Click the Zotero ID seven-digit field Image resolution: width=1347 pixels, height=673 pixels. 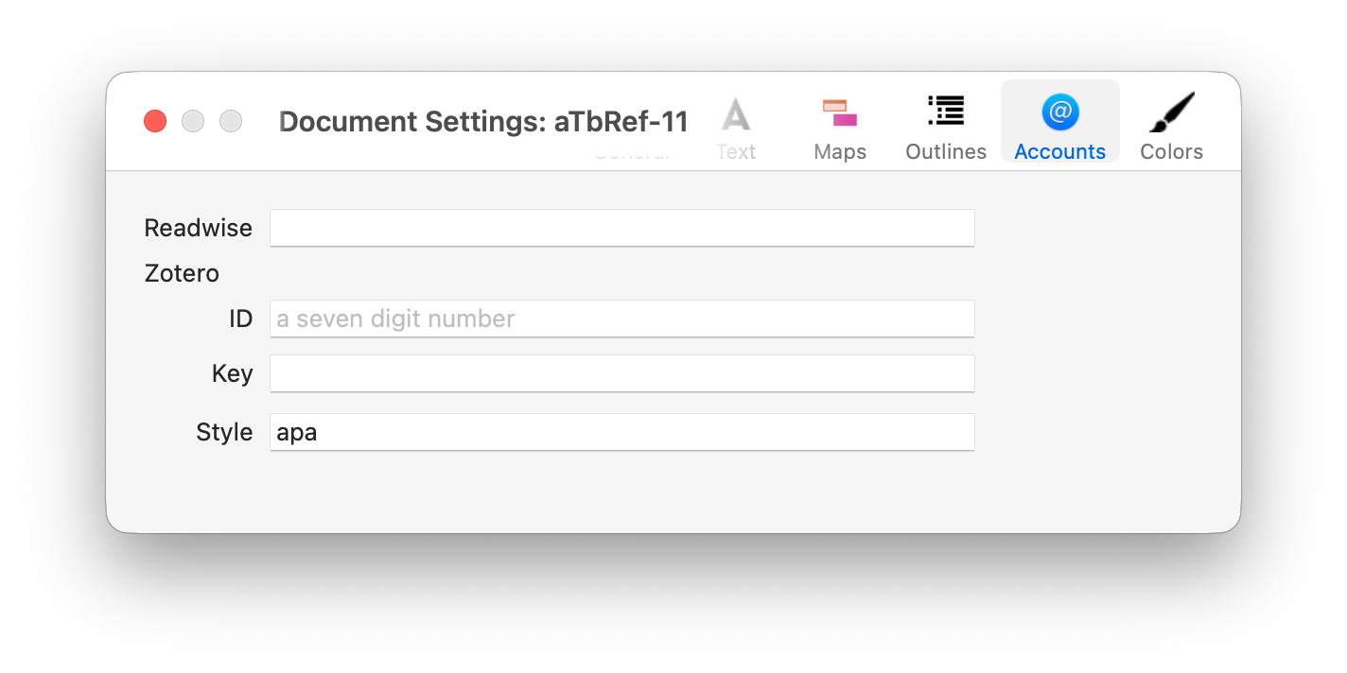(621, 319)
